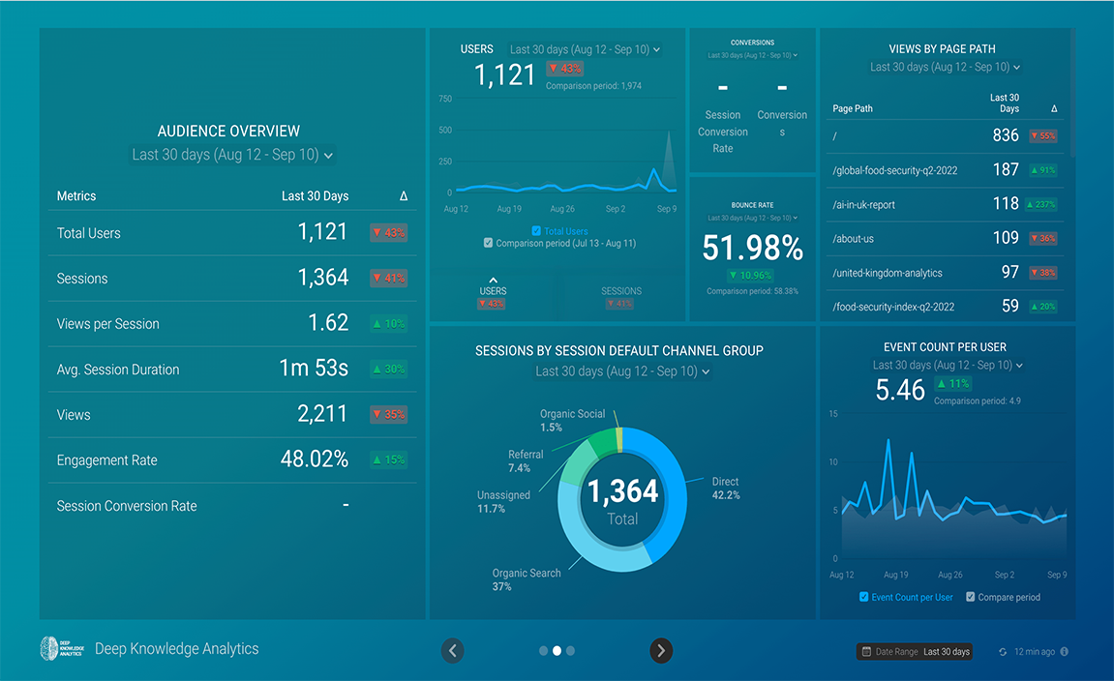1114x681 pixels.
Task: Uncheck the Total Users checkbox
Action: (x=537, y=231)
